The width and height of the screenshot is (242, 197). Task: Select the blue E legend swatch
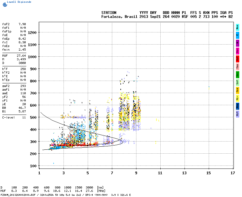(x=237, y=35)
